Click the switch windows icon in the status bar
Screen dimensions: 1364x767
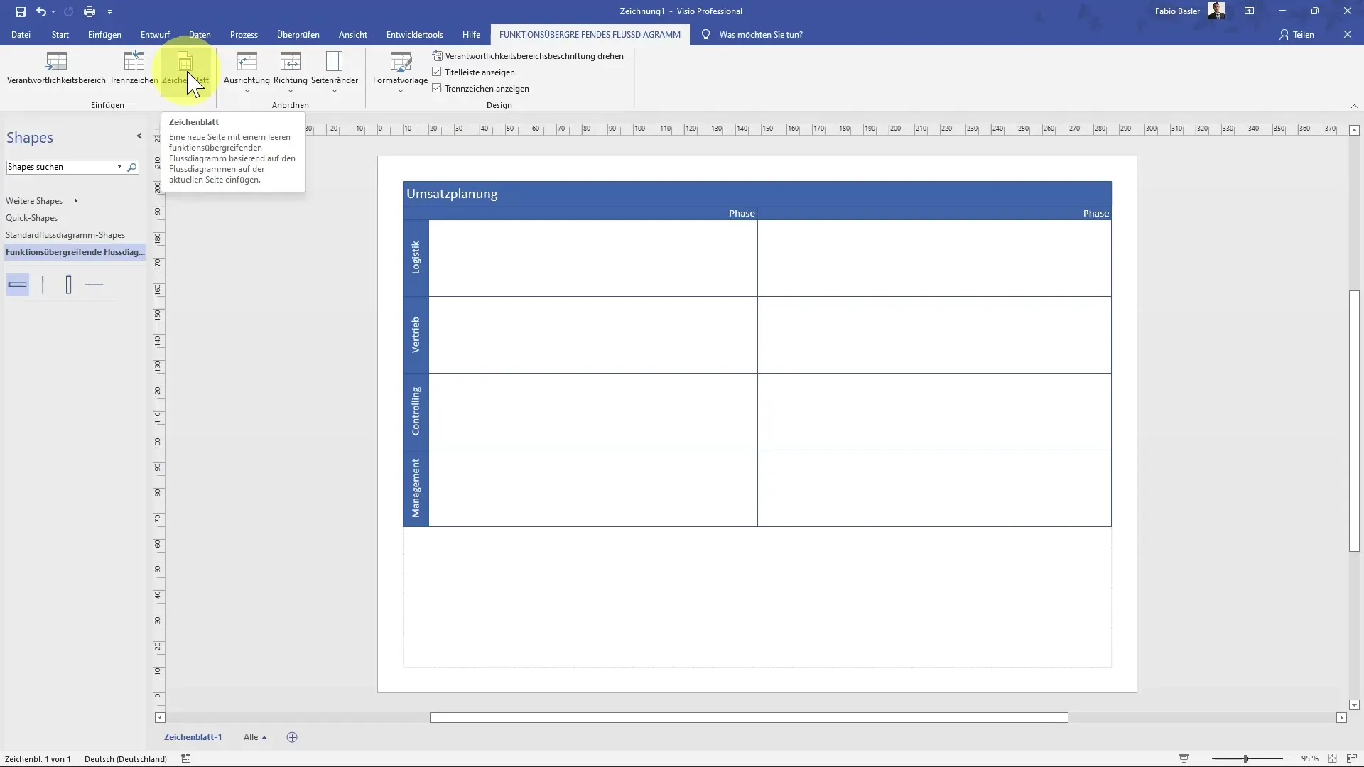[1352, 758]
